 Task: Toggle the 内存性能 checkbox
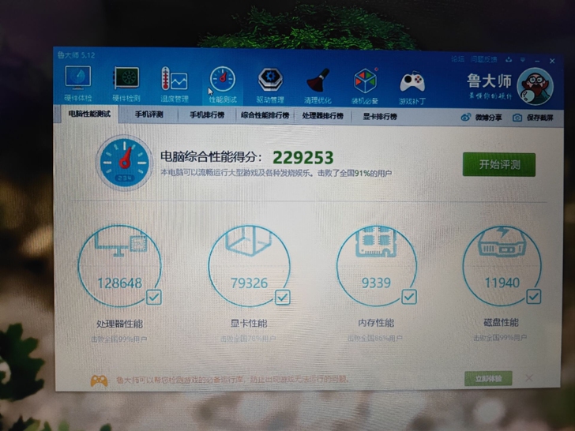pos(409,297)
